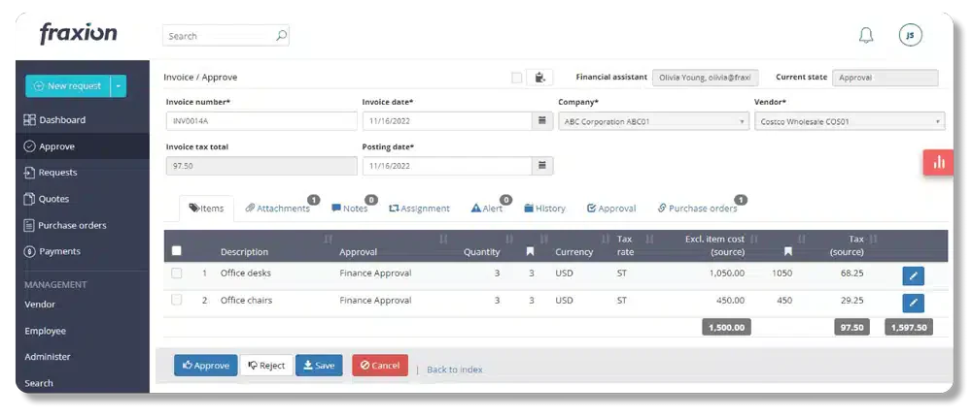Screen dimensions: 972x418
Task: Open the JS user avatar menu
Action: pos(910,35)
